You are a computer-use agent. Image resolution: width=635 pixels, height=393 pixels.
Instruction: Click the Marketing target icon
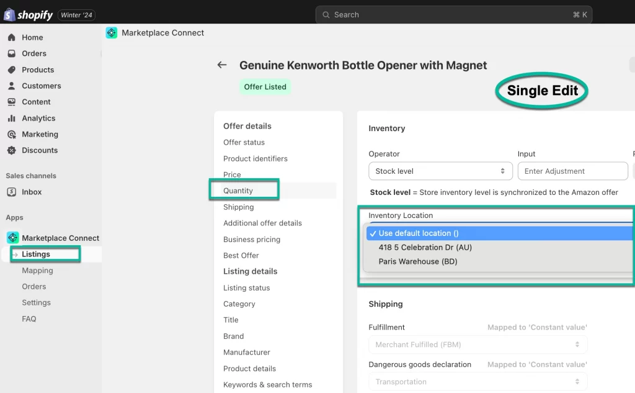click(x=12, y=134)
